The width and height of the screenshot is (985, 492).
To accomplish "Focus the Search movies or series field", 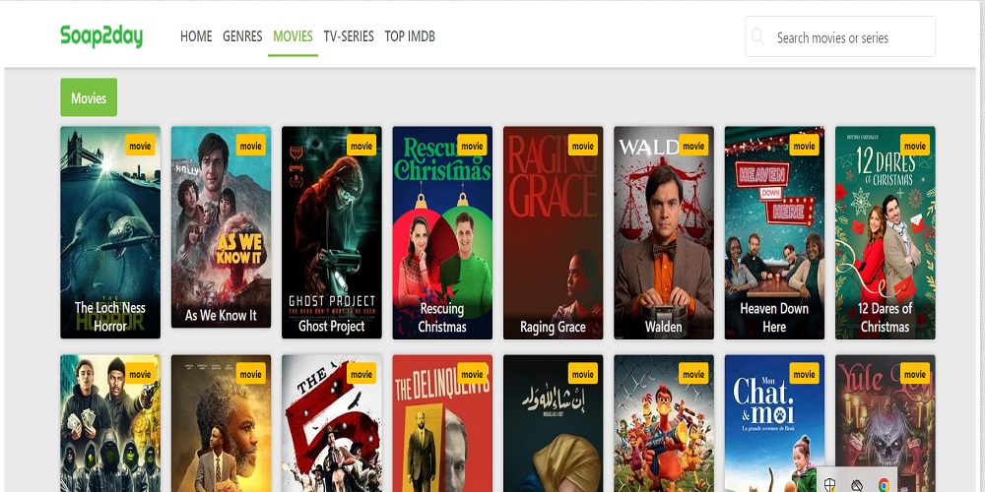I will [847, 37].
